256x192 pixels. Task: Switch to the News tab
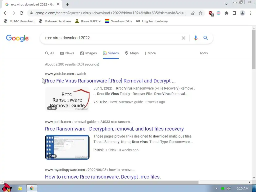(67, 53)
